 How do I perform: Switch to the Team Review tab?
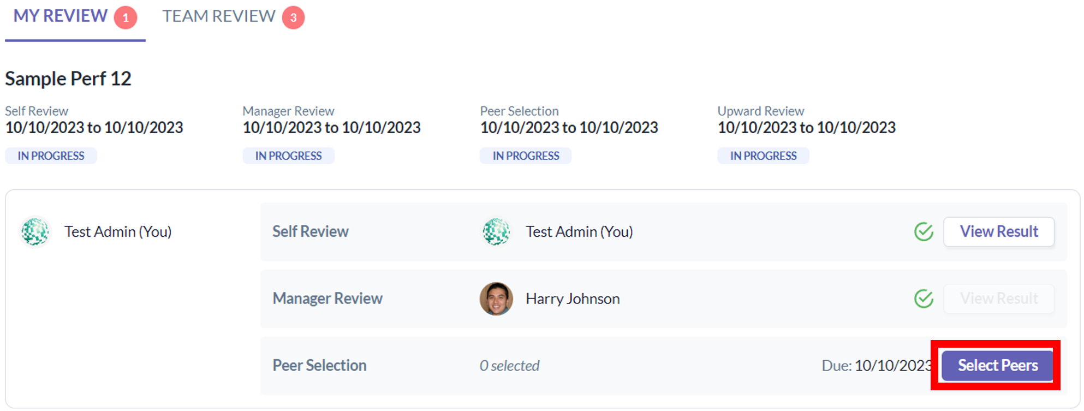[x=219, y=16]
